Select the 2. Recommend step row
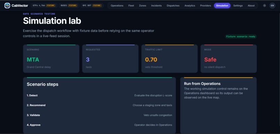280x134 pixels. pyautogui.click(x=99, y=105)
